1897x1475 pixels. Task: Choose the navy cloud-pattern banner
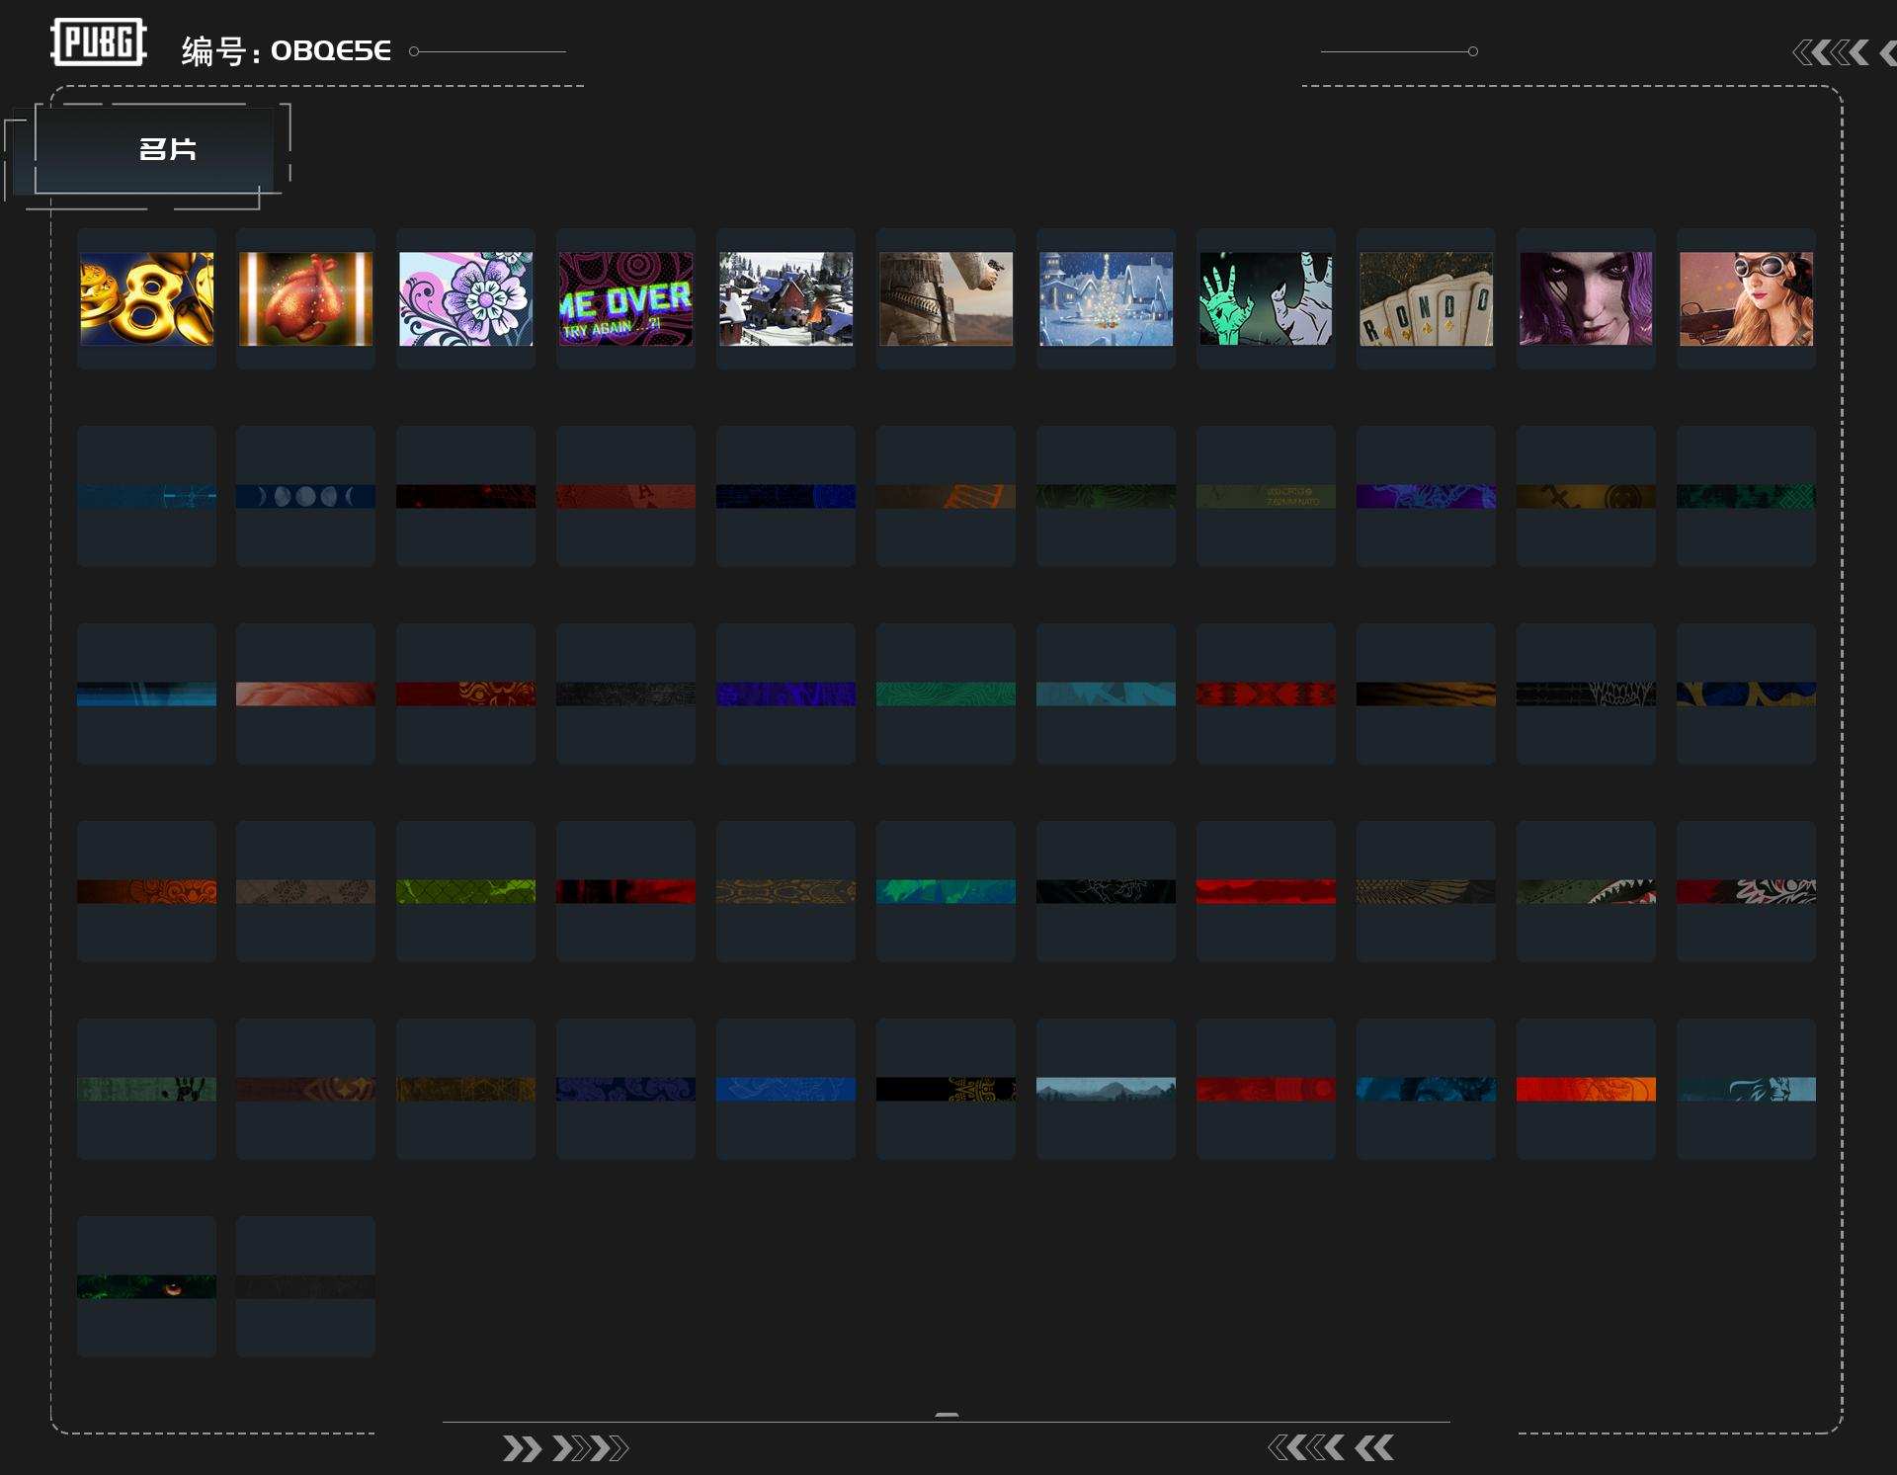[625, 1089]
